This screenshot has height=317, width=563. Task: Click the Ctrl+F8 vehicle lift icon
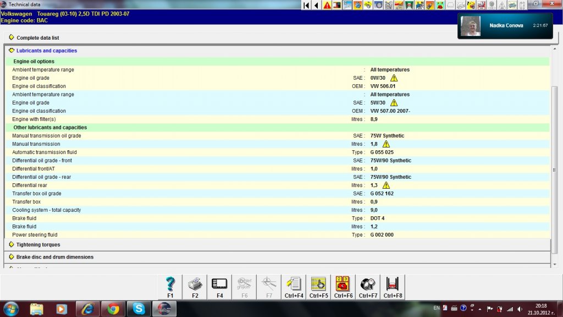click(x=392, y=285)
